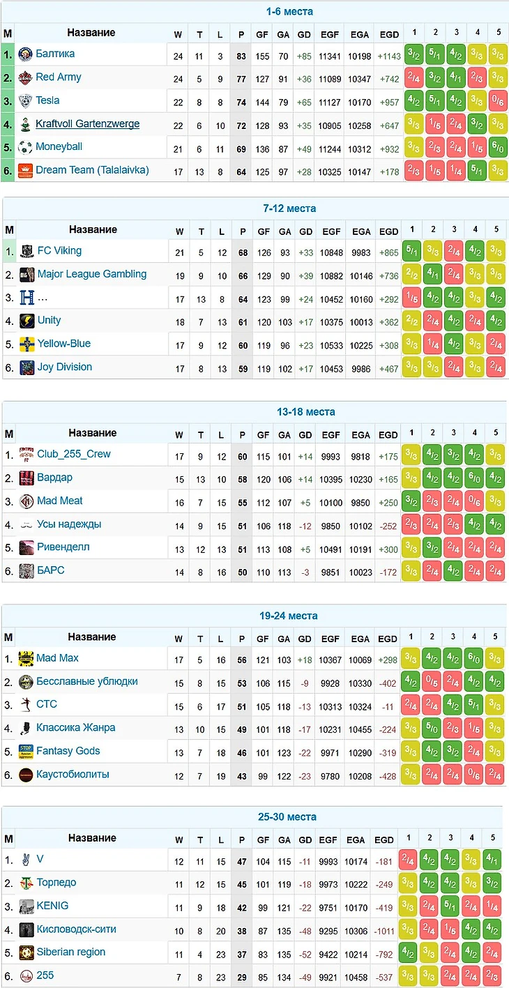
Task: Sort 1-6 места table by P column
Action: click(x=241, y=34)
